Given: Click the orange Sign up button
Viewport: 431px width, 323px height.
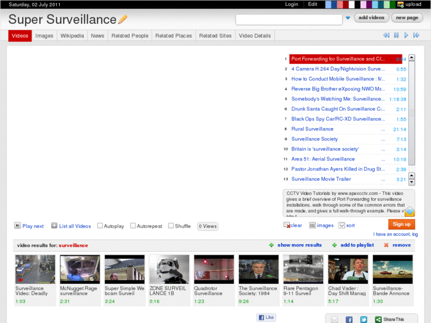Looking at the screenshot, I should click(401, 224).
